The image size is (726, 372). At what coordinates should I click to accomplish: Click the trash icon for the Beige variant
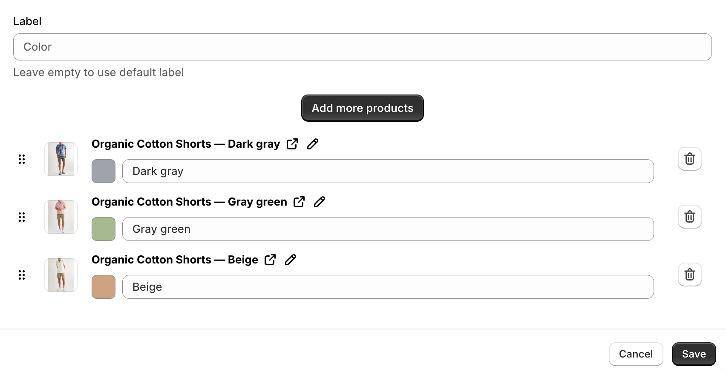[690, 275]
